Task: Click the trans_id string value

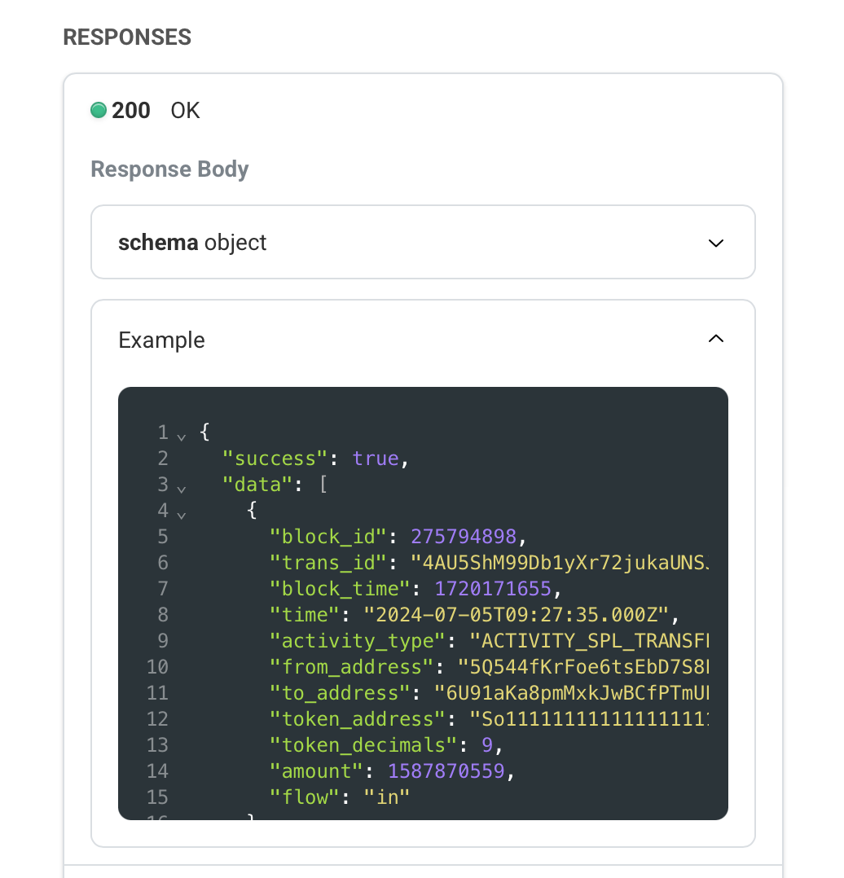Action: 560,563
